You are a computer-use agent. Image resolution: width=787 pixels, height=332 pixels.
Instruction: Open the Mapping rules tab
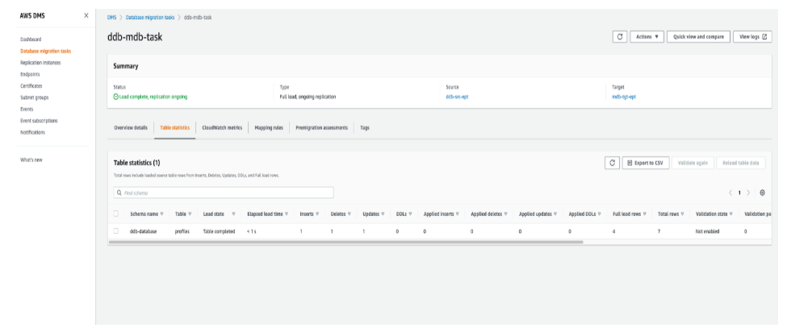[263, 127]
